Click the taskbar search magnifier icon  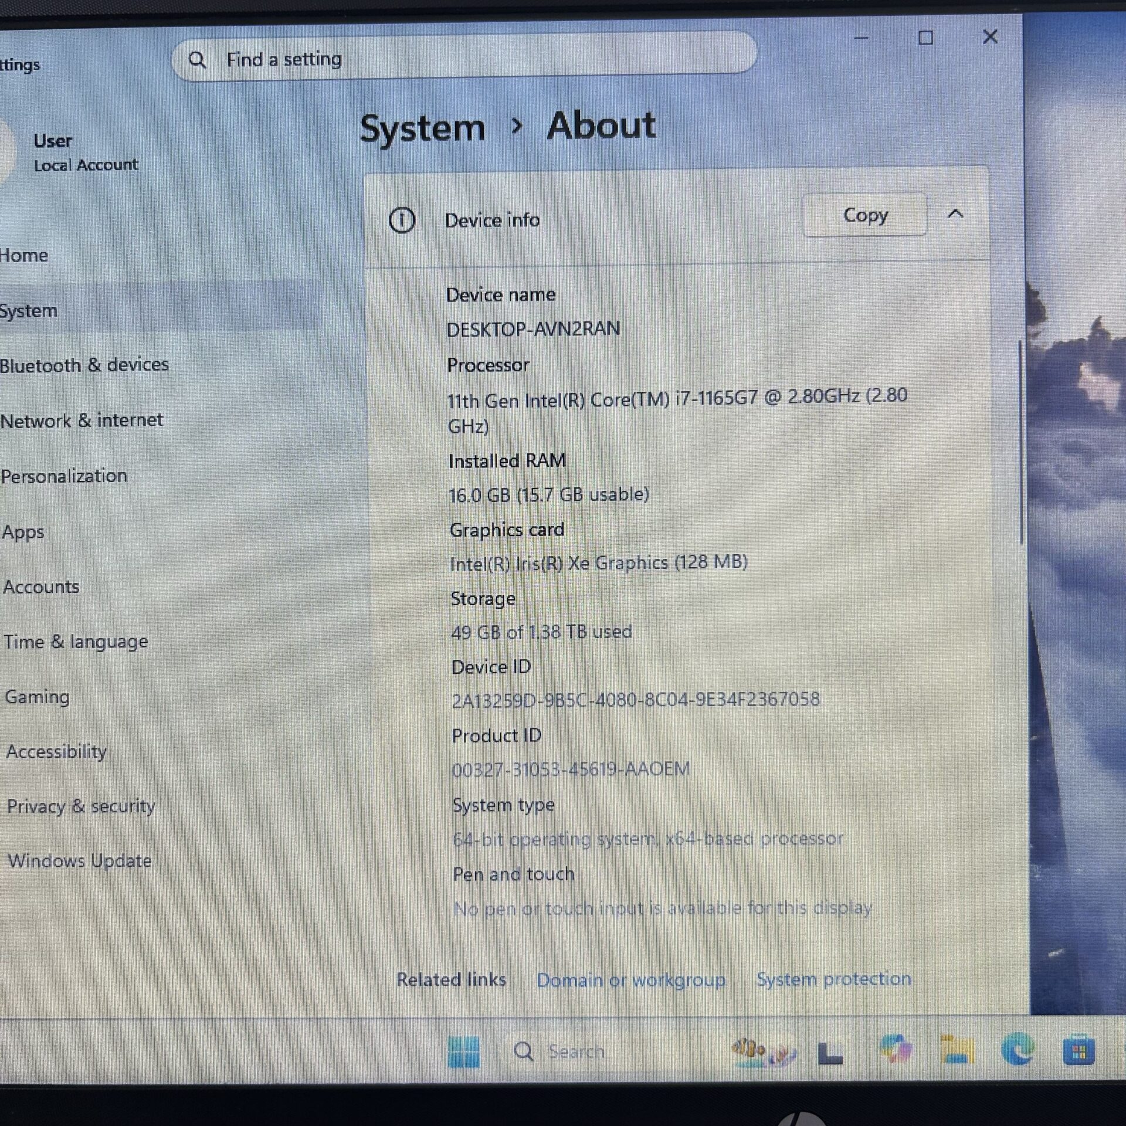pos(523,1052)
